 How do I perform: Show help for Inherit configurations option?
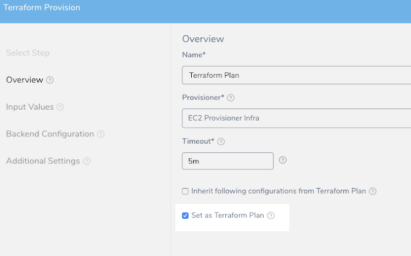373,191
